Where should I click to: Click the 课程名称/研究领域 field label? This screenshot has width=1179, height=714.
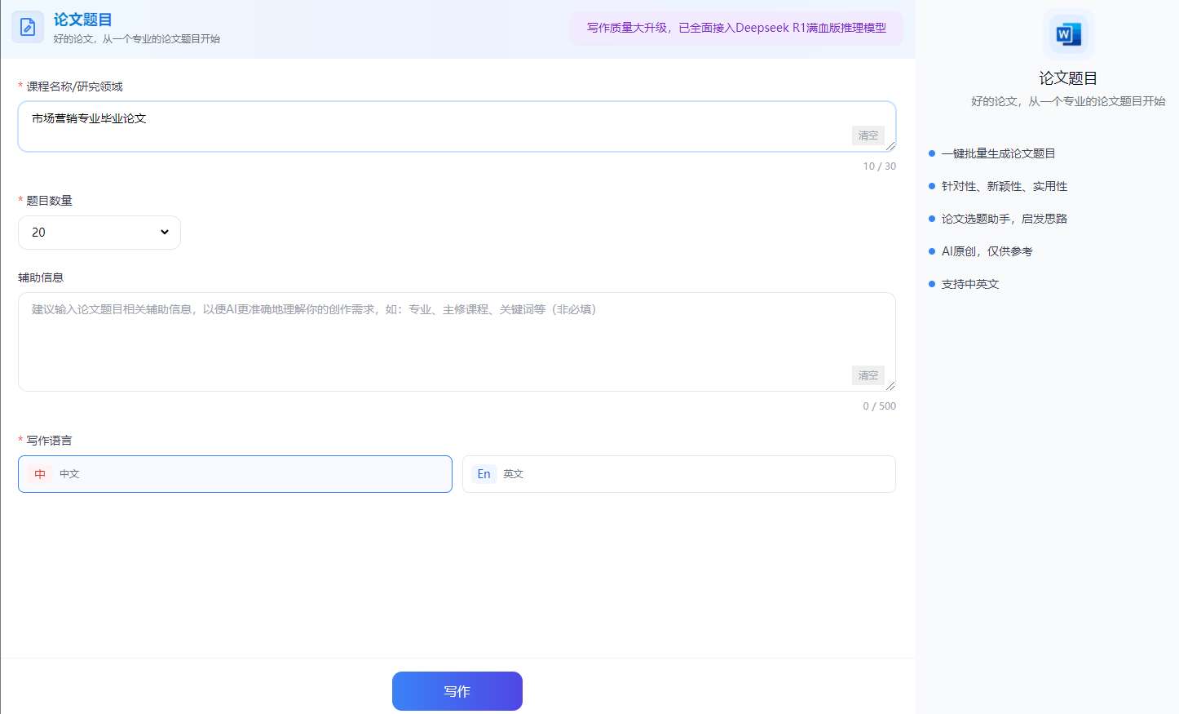pyautogui.click(x=74, y=86)
